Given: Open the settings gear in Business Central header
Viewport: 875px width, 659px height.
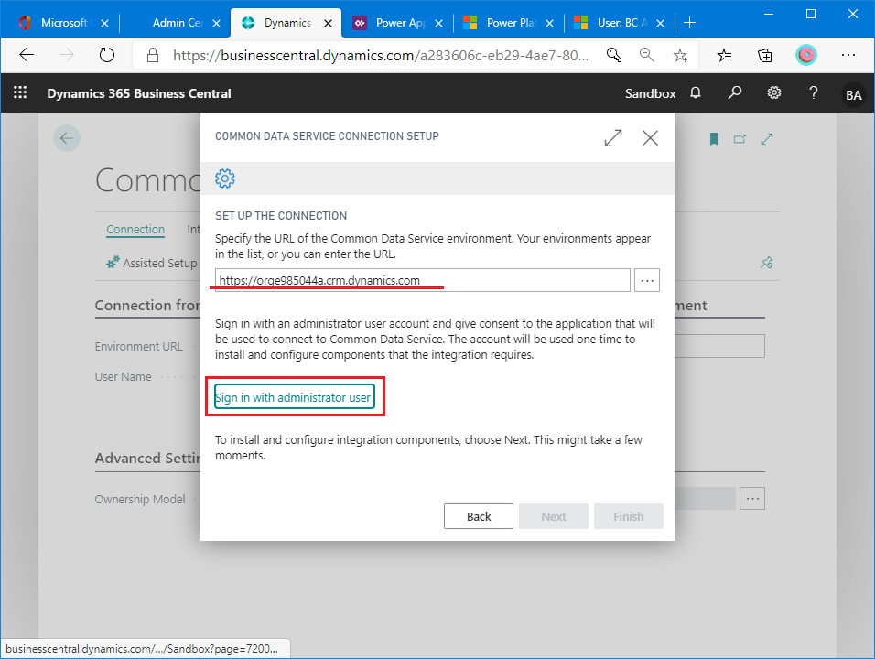Looking at the screenshot, I should (x=774, y=92).
